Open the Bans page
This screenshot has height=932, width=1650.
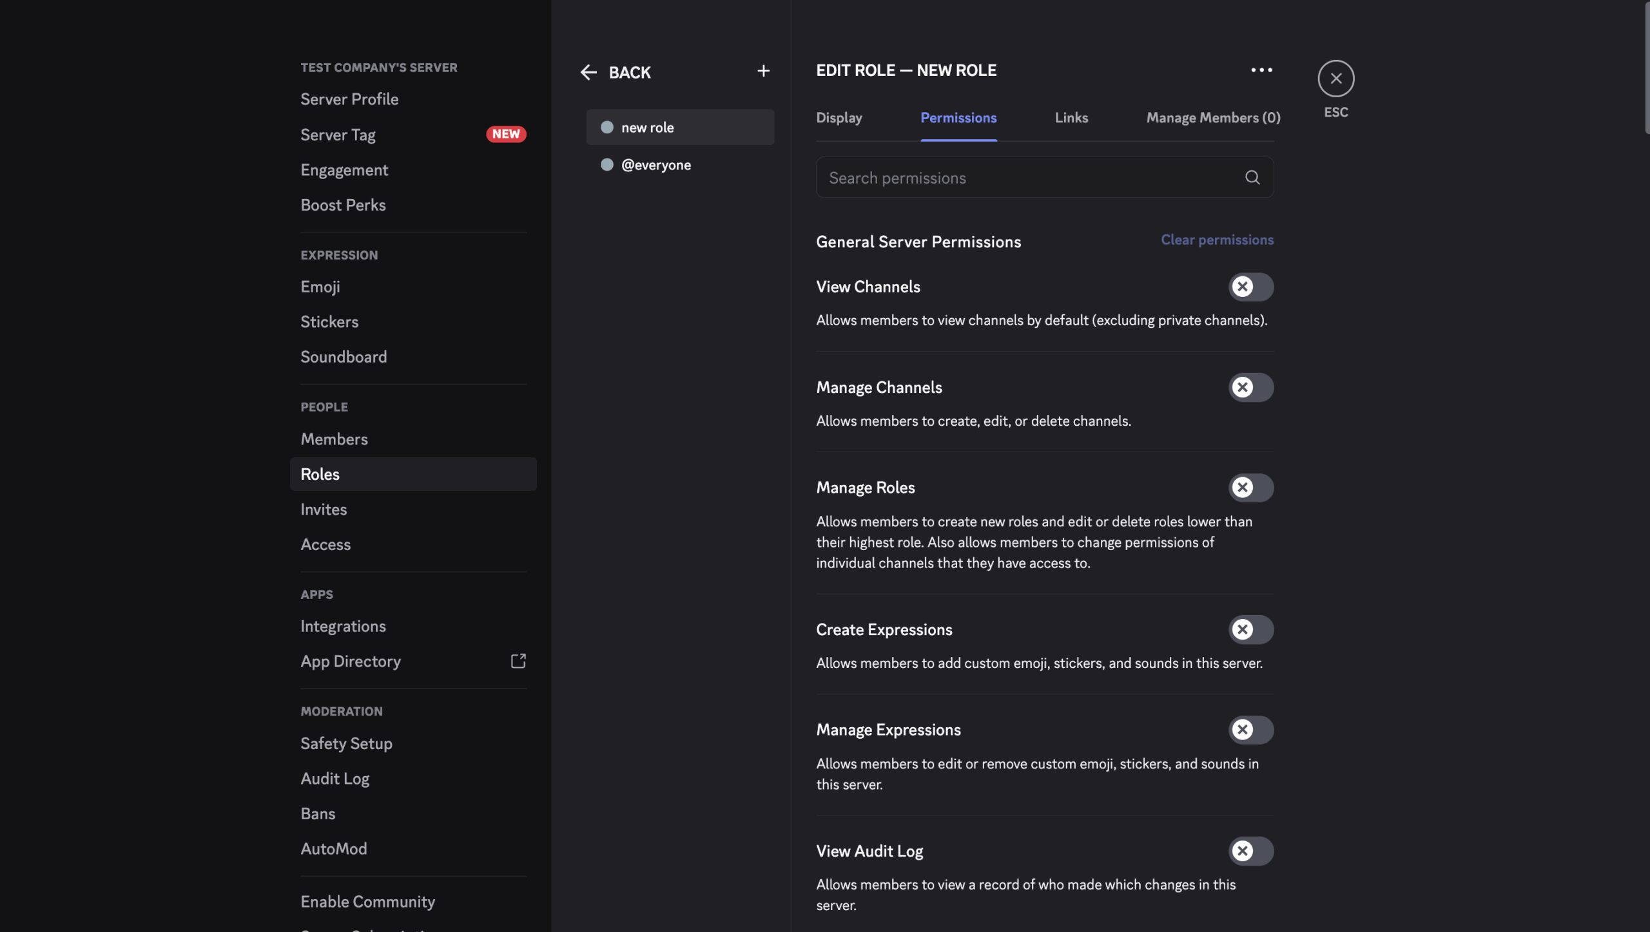click(x=413, y=813)
